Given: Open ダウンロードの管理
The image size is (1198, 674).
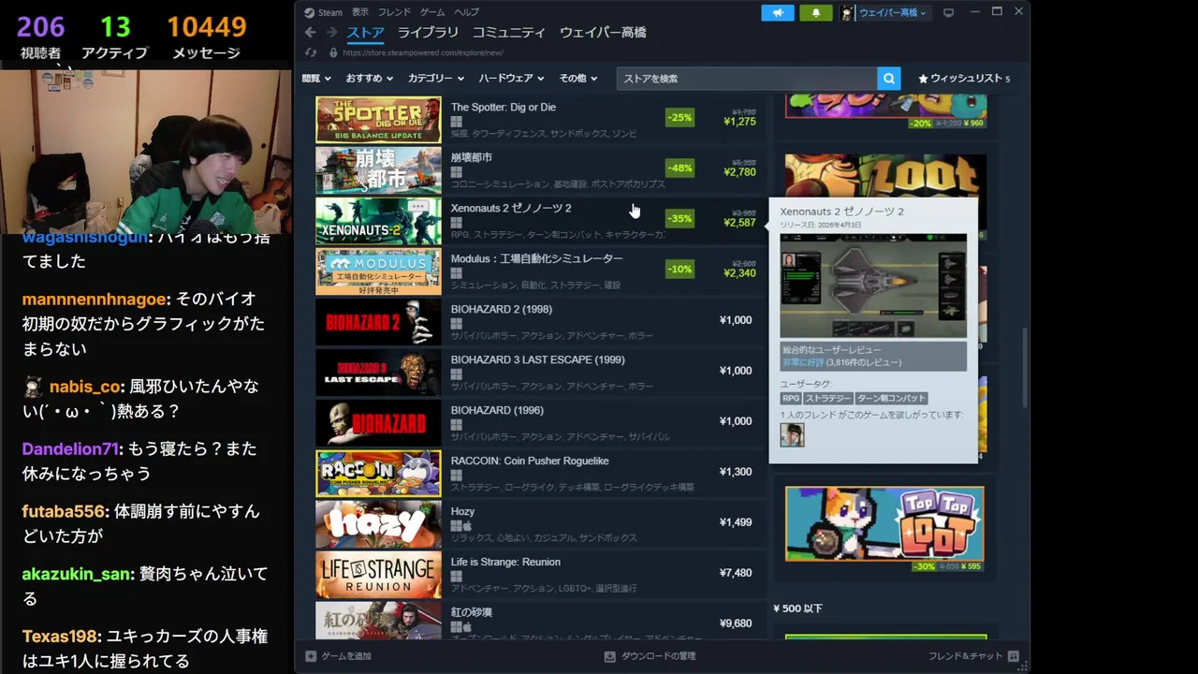Looking at the screenshot, I should coord(650,656).
